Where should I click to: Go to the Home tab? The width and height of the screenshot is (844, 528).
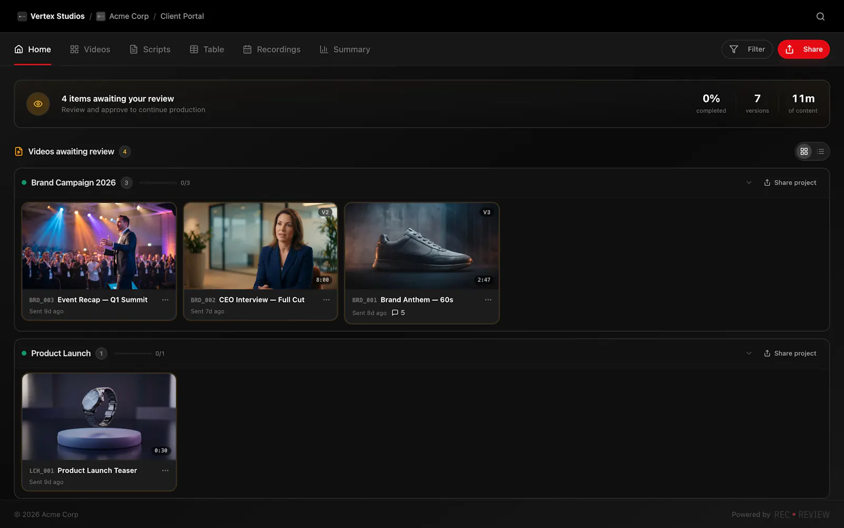pos(33,49)
